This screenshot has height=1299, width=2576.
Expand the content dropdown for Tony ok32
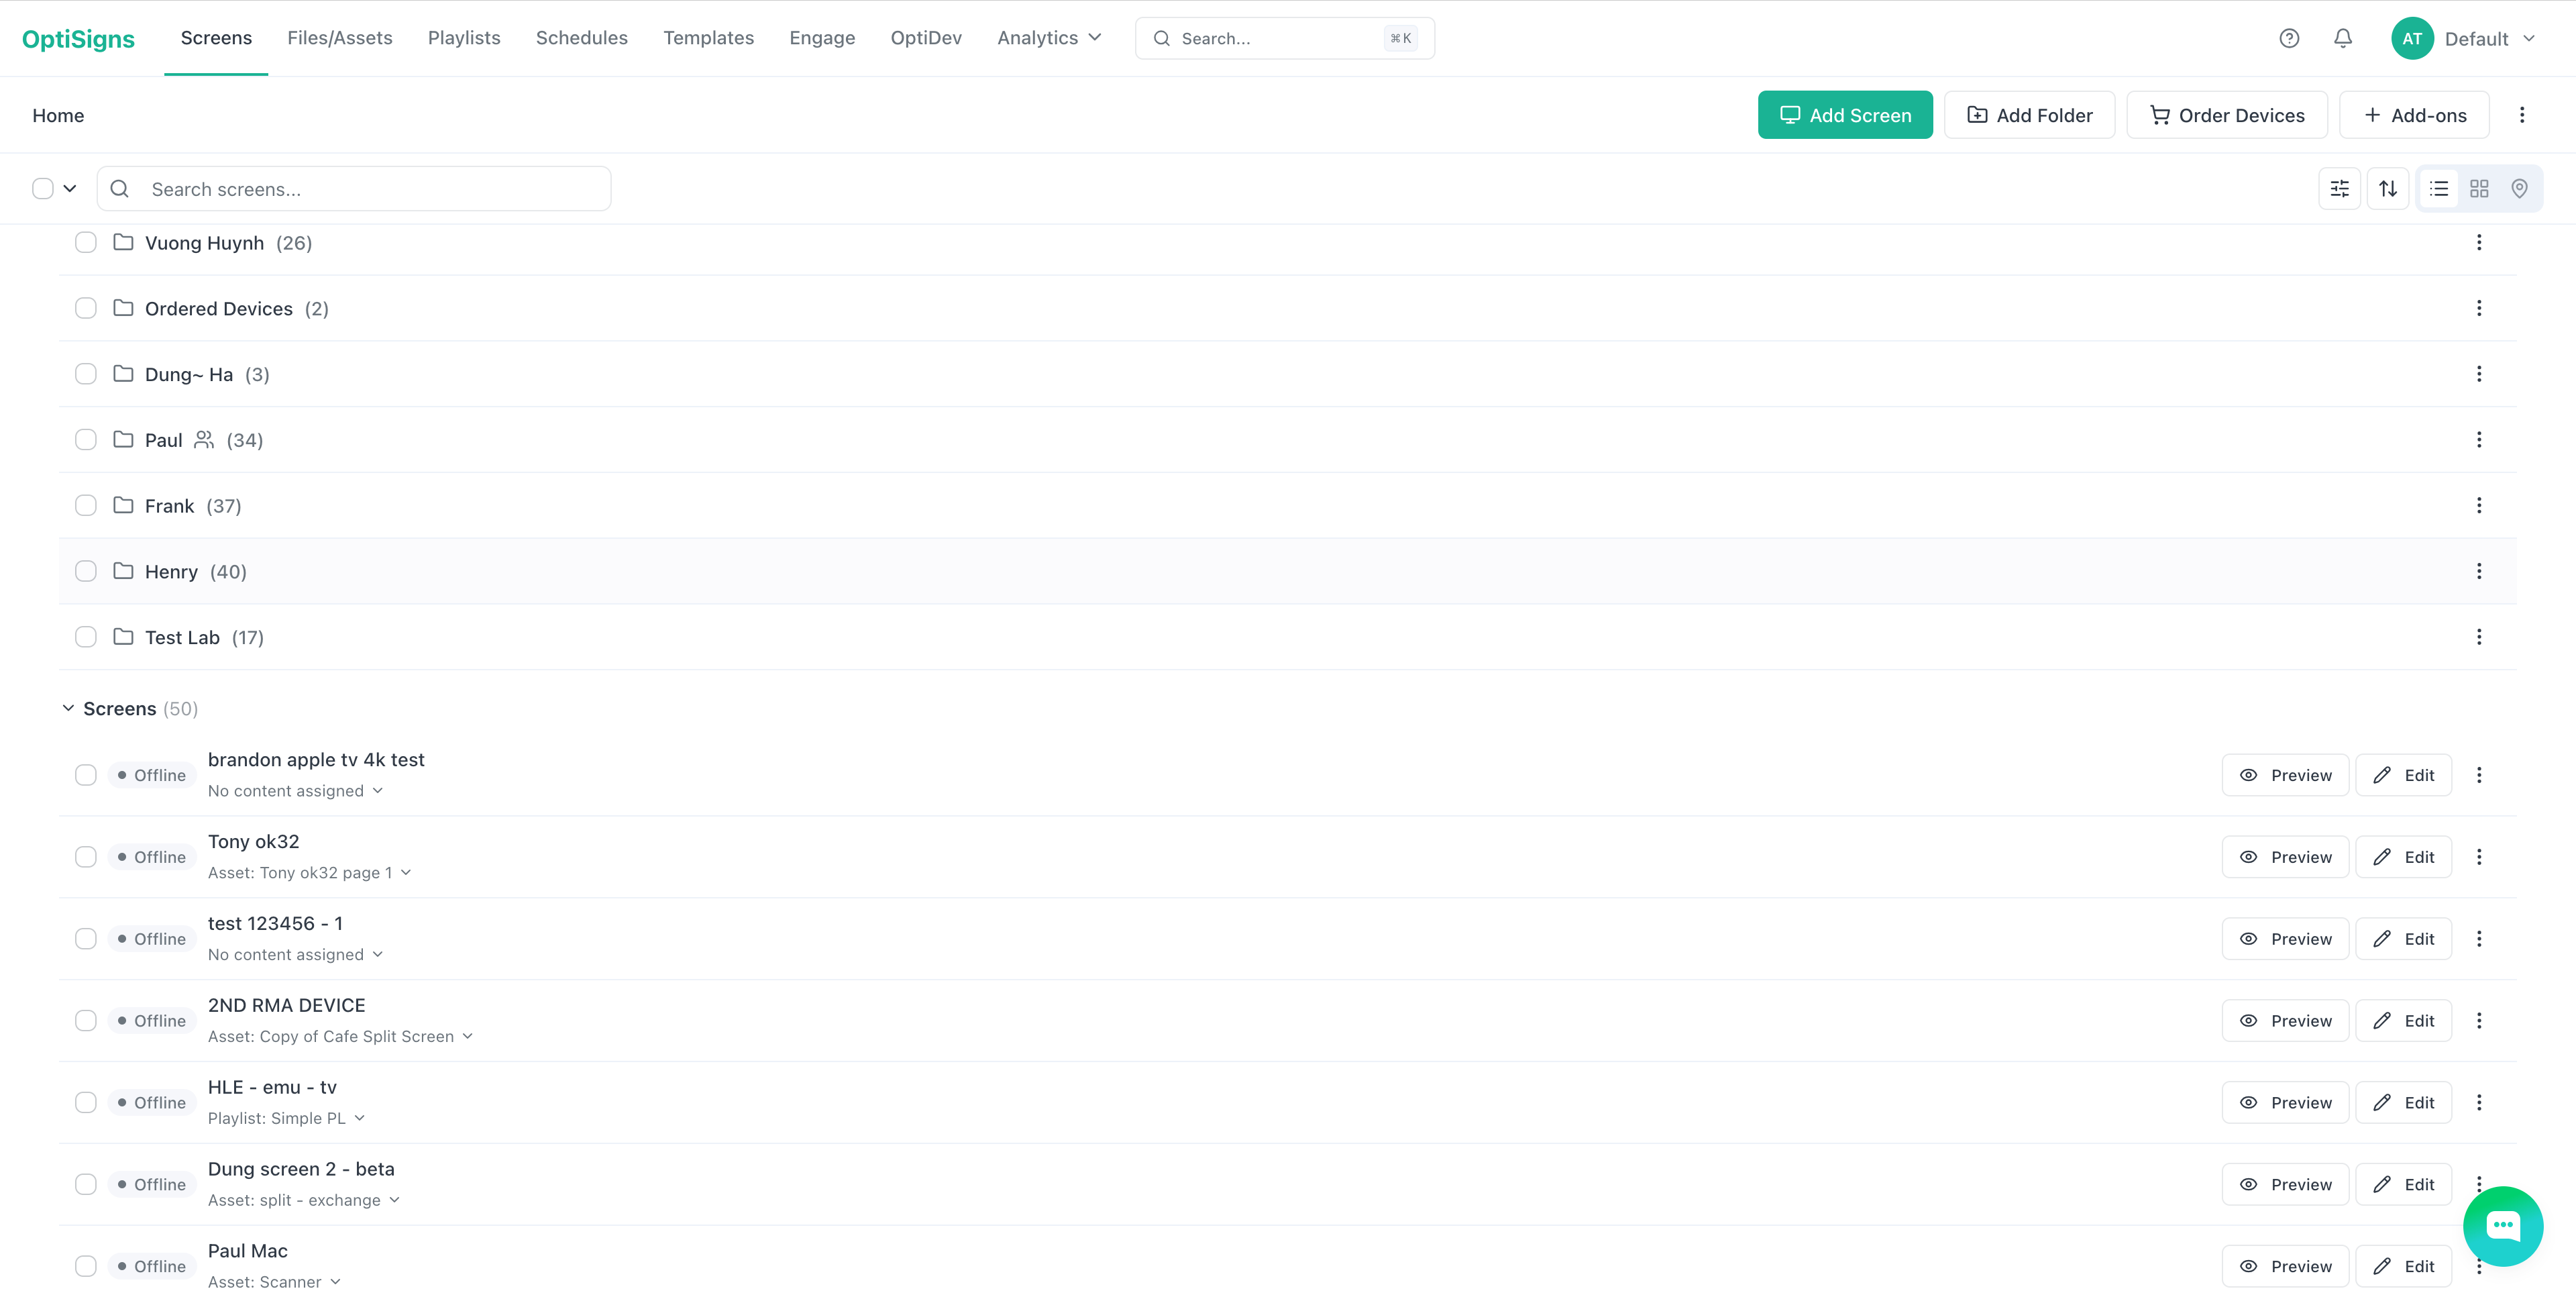tap(405, 872)
